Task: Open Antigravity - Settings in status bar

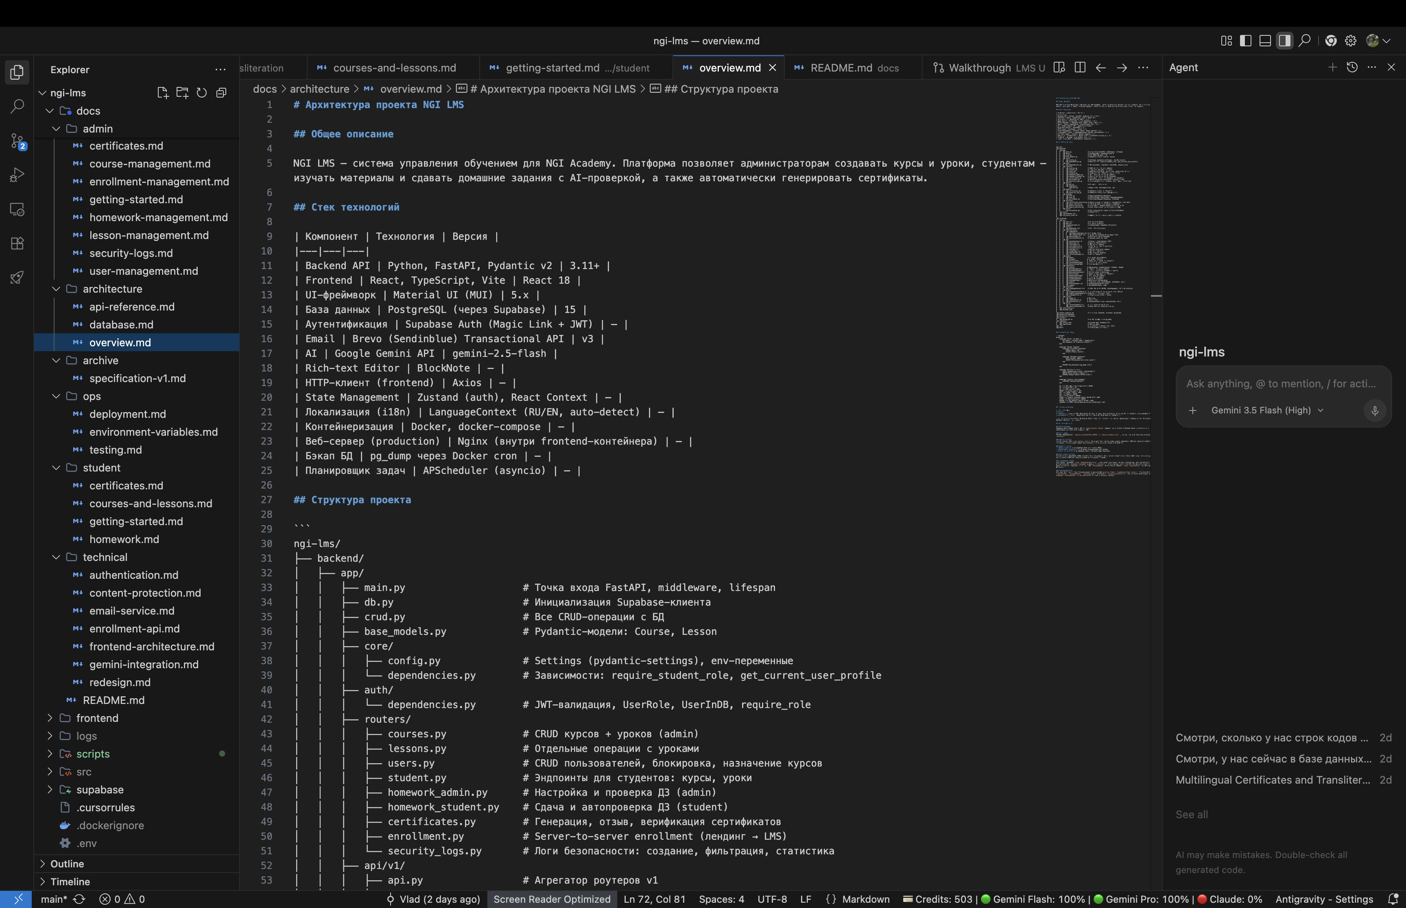Action: tap(1324, 899)
